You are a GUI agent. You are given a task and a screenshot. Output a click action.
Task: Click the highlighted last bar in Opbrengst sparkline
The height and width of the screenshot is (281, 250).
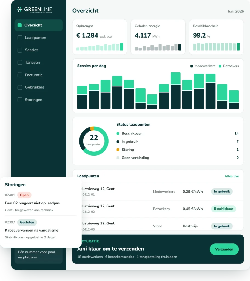coord(121,47)
